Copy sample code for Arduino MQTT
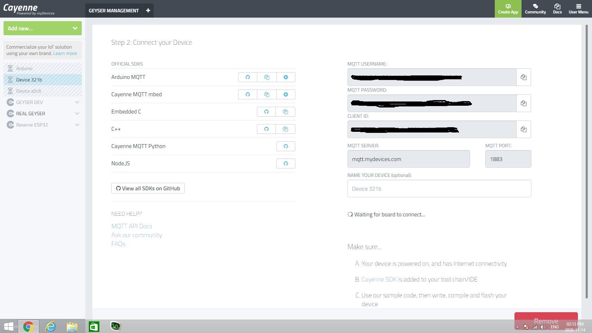The image size is (592, 333). (x=267, y=77)
